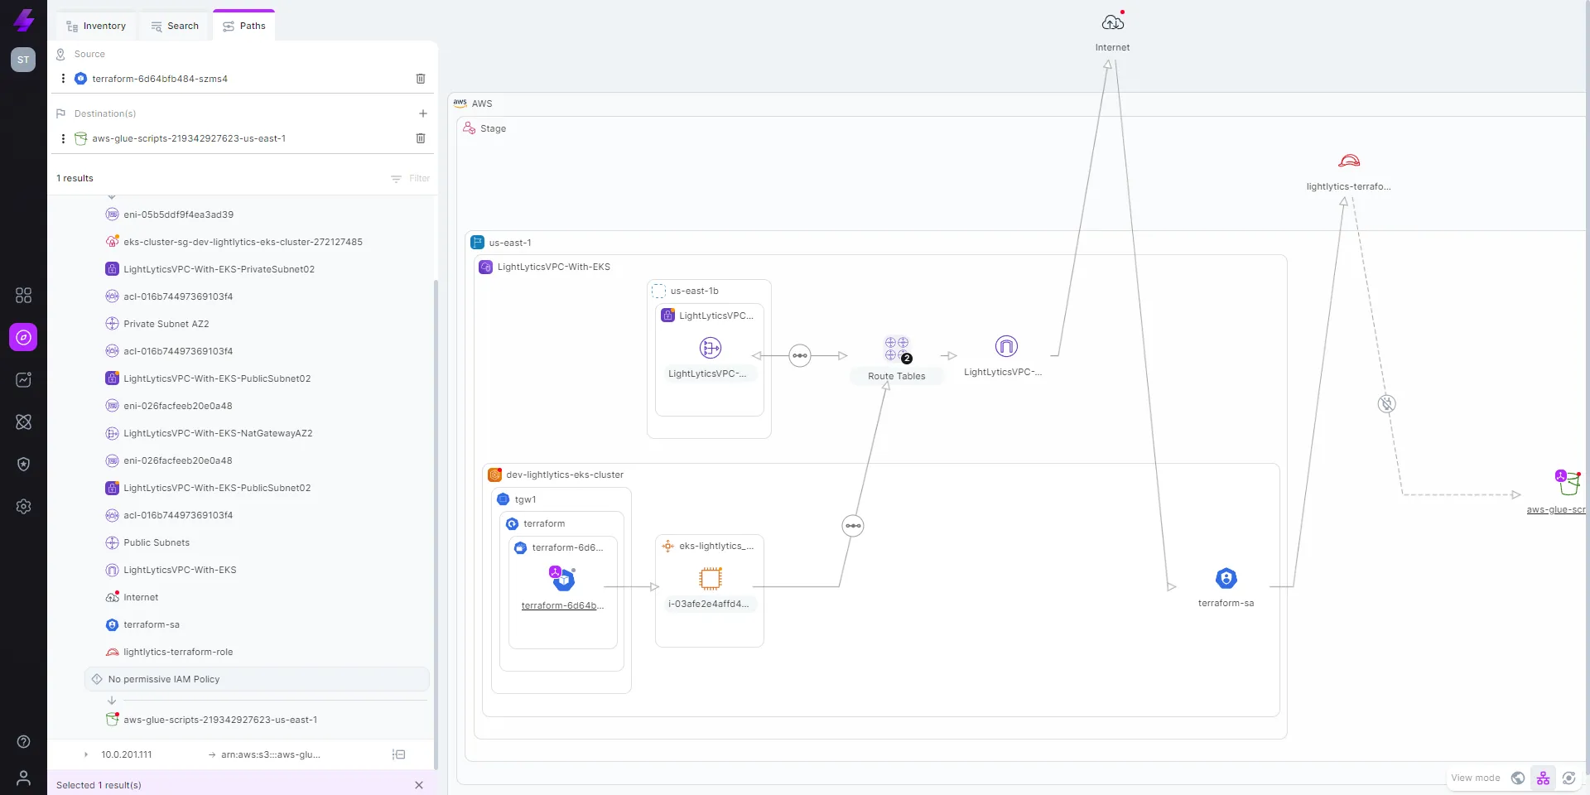Delete the aws-glue-scripts destination
The width and height of the screenshot is (1590, 795).
[421, 138]
